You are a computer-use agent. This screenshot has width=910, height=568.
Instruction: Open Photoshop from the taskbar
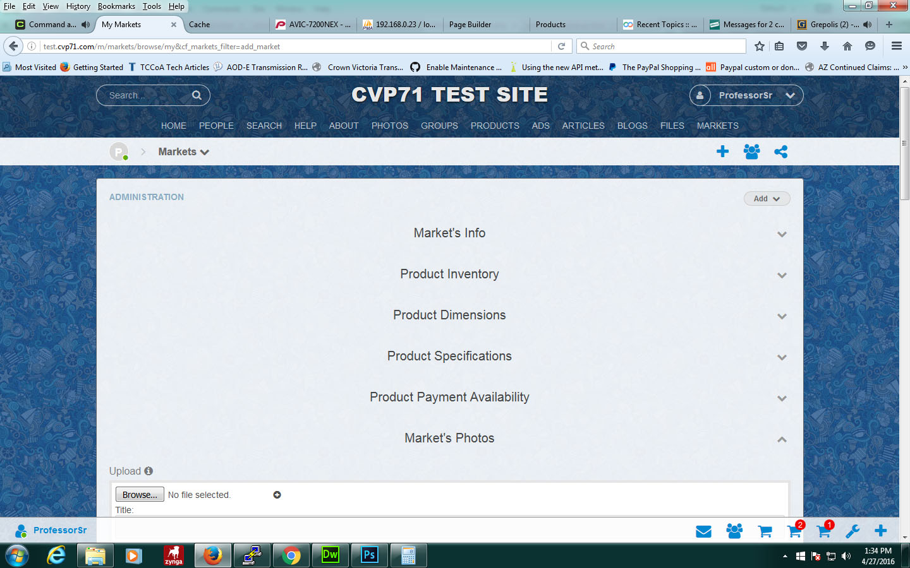click(x=370, y=555)
